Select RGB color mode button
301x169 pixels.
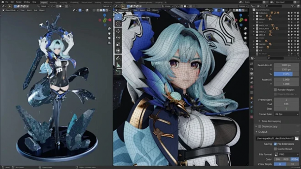tap(286, 159)
